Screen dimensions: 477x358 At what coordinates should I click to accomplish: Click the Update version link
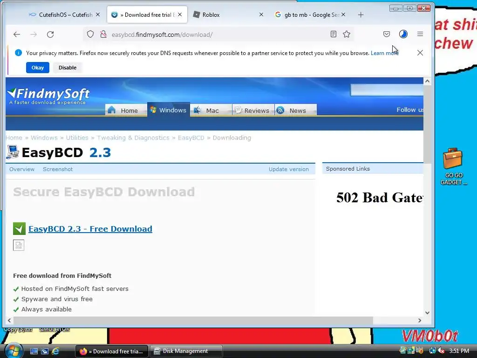coord(289,169)
